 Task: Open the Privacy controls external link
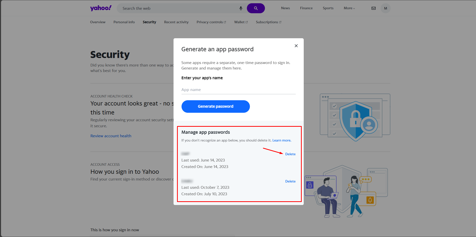pos(211,22)
